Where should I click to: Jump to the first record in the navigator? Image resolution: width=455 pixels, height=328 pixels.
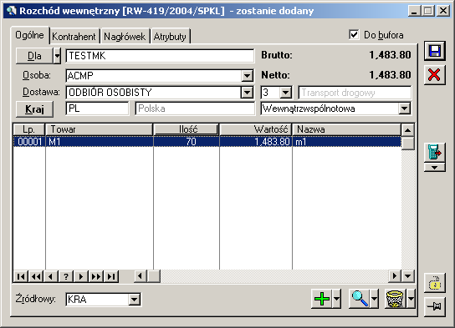21,276
